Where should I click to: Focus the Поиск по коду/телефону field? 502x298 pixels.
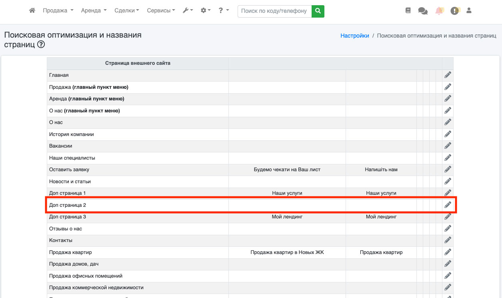point(274,11)
